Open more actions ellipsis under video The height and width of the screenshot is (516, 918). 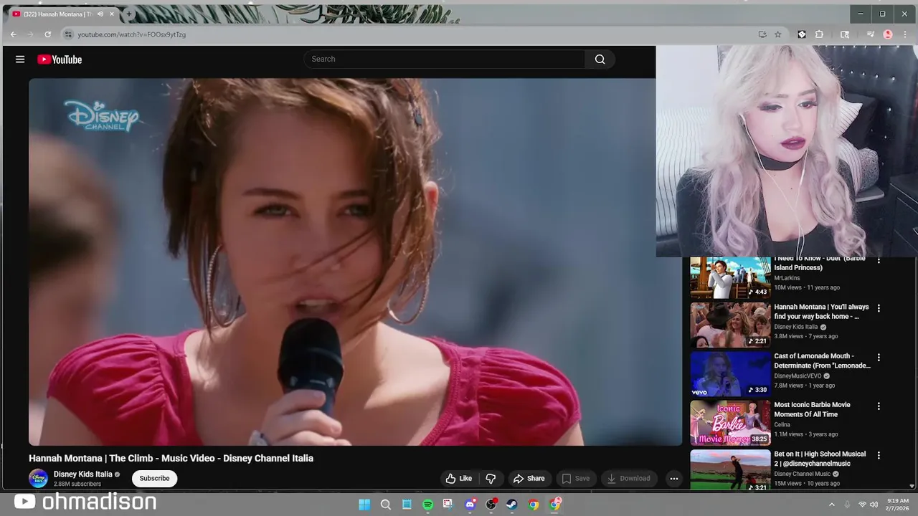(673, 479)
